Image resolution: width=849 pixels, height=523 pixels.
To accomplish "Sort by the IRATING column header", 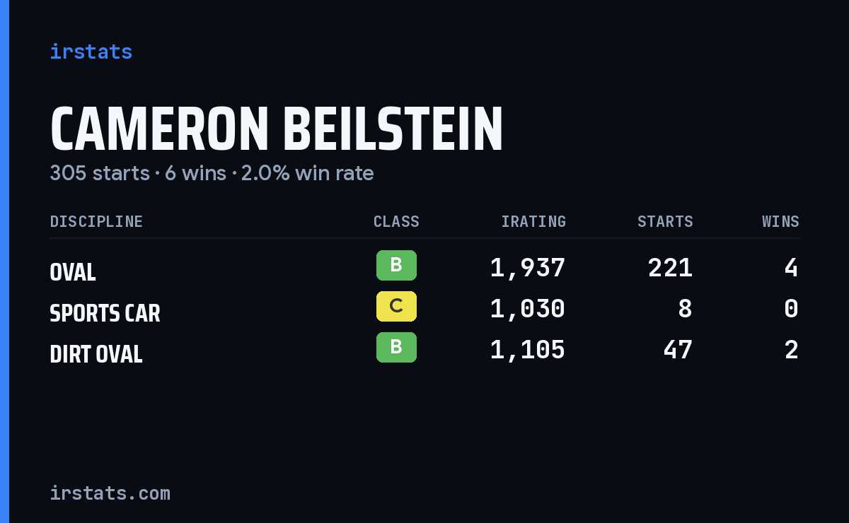I will tap(533, 222).
